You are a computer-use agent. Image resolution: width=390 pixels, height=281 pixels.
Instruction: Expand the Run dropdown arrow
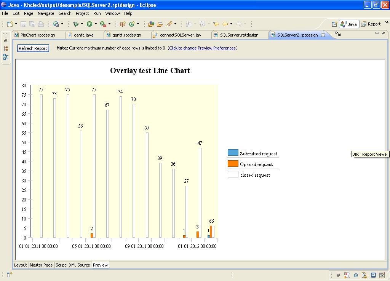(x=96, y=24)
